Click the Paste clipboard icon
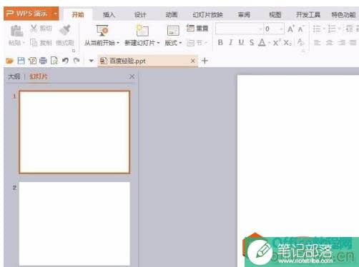 16,31
